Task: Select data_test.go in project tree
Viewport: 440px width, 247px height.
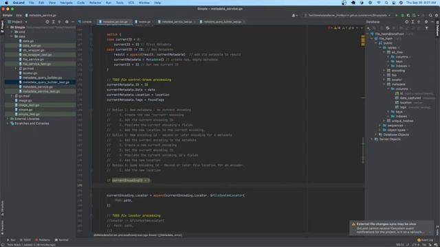Action: [32, 46]
